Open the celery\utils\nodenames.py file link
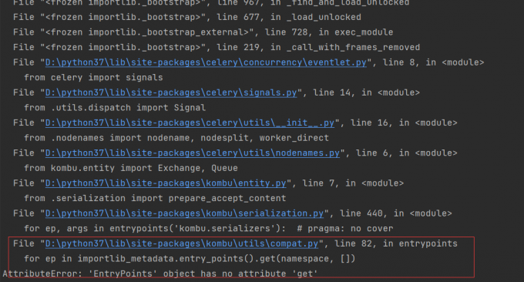524x282 pixels. 193,153
